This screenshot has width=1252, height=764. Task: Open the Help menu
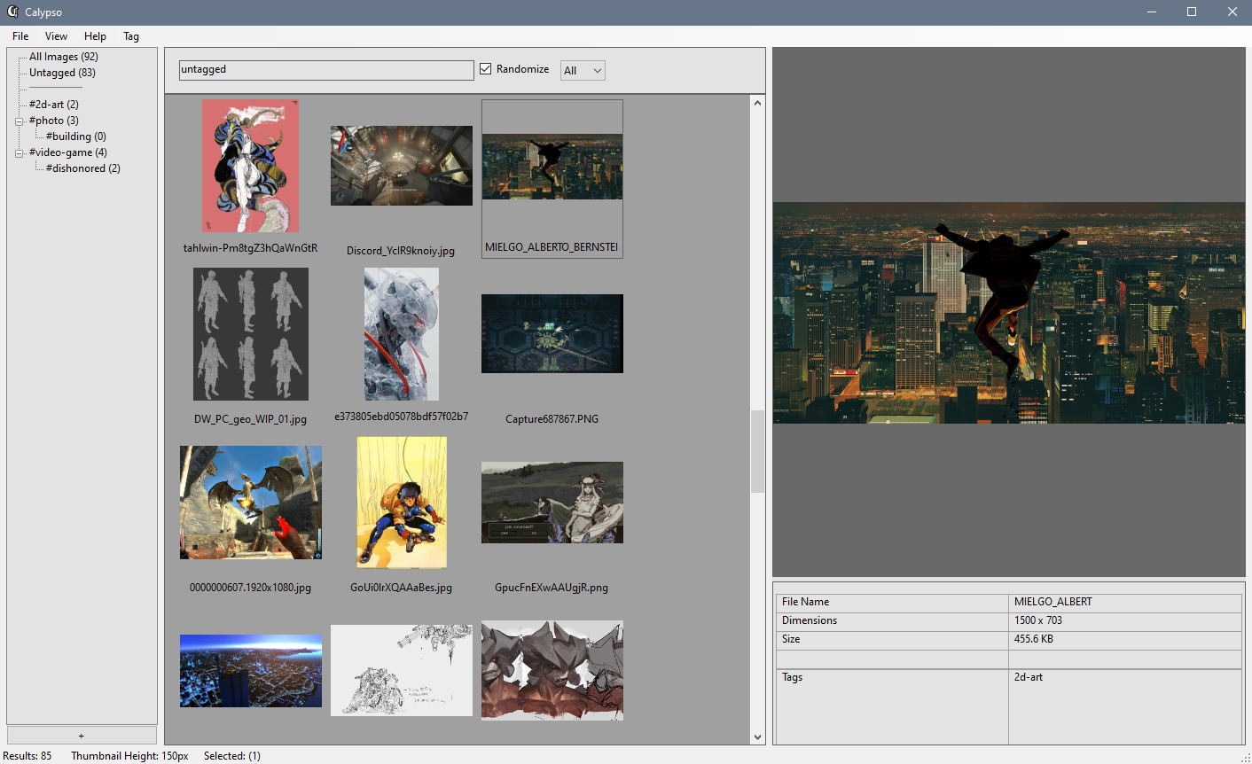tap(94, 36)
